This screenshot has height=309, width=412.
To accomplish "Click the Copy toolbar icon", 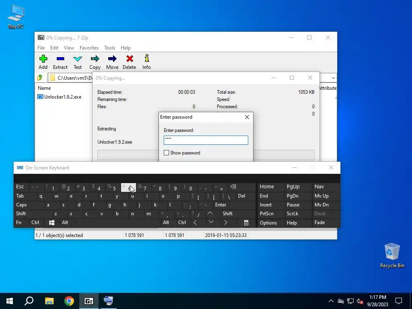I will click(95, 62).
